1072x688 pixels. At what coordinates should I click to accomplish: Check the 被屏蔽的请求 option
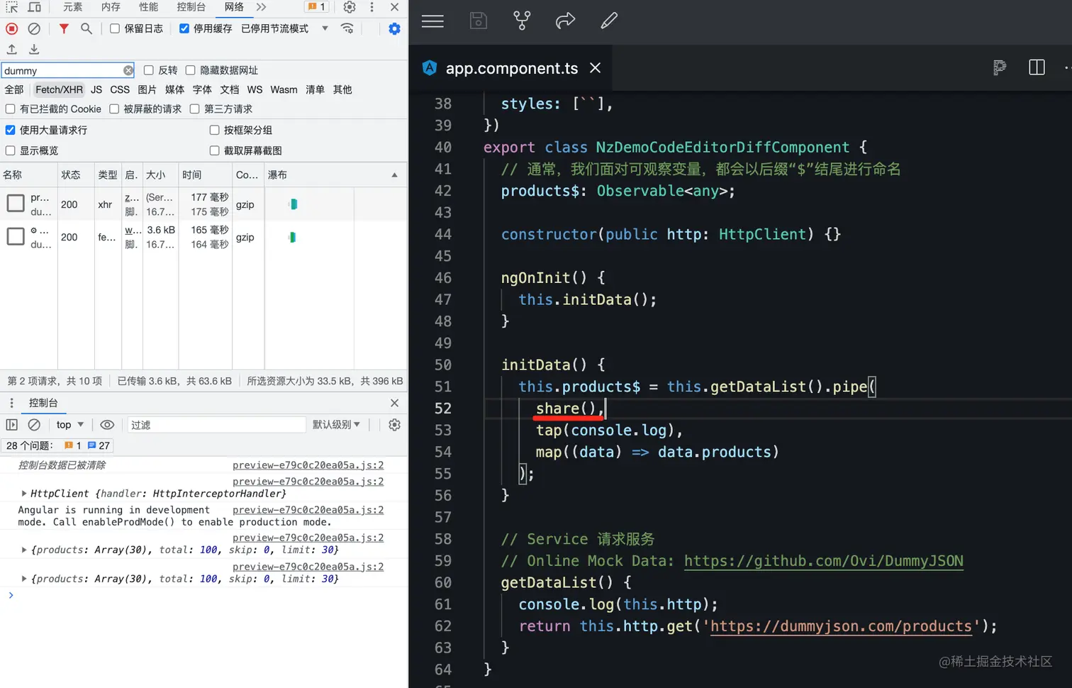point(114,109)
